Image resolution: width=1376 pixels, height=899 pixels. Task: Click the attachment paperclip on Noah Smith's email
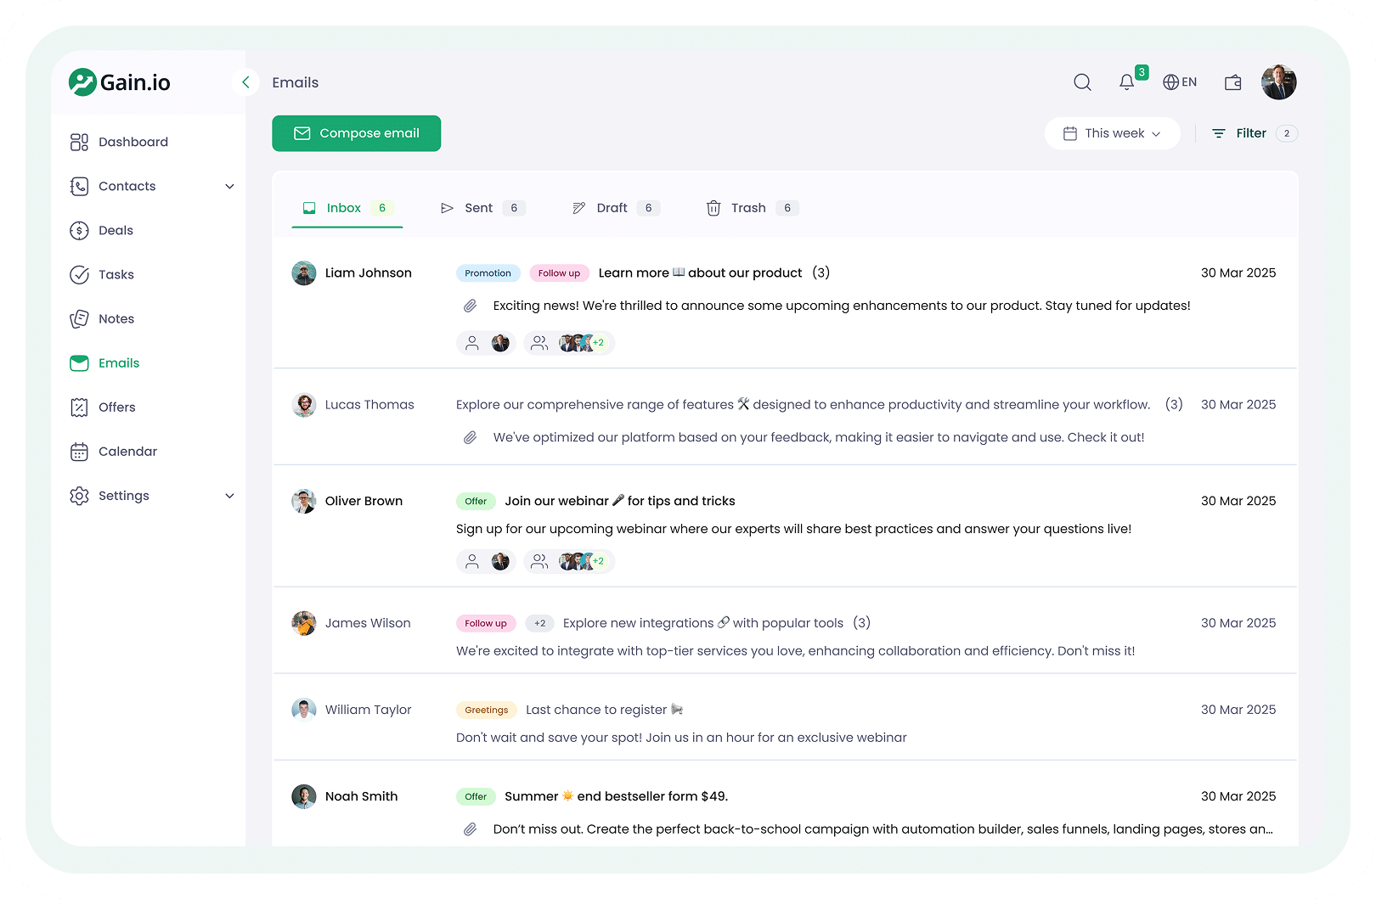pyautogui.click(x=470, y=829)
